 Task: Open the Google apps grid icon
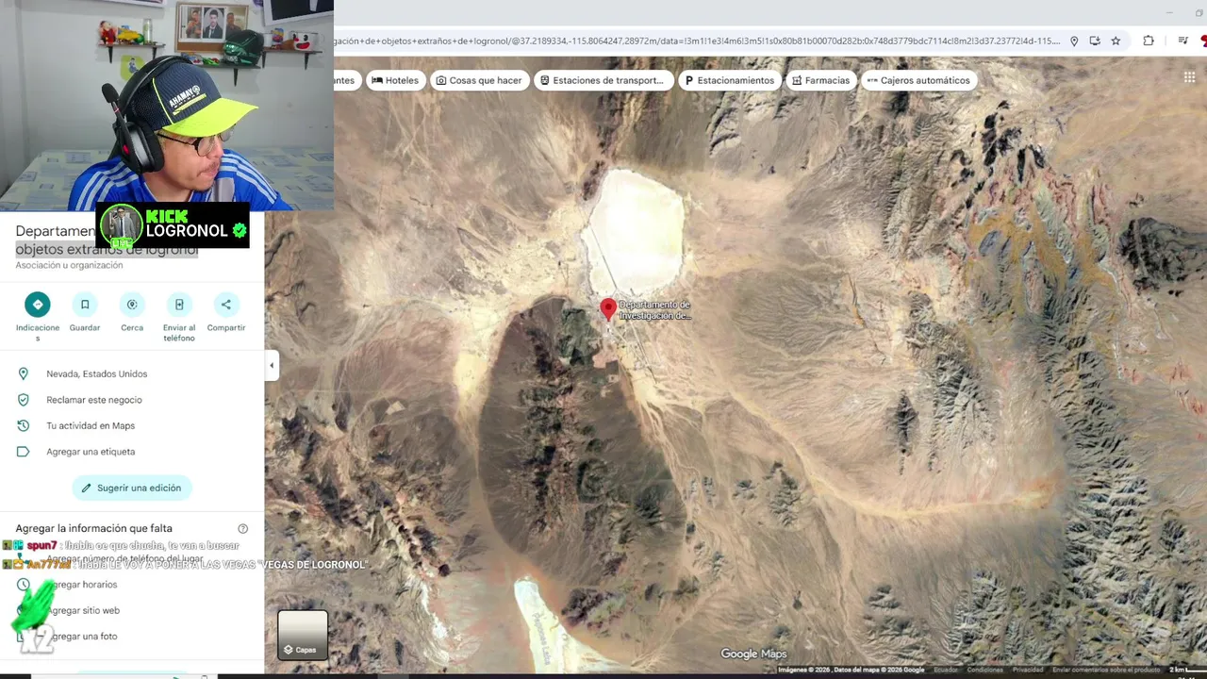pyautogui.click(x=1189, y=77)
